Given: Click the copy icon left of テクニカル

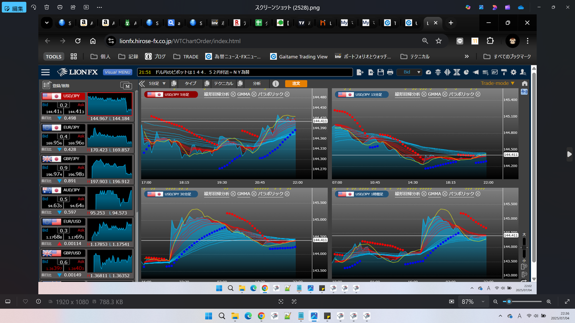Looking at the screenshot, I should [x=207, y=83].
